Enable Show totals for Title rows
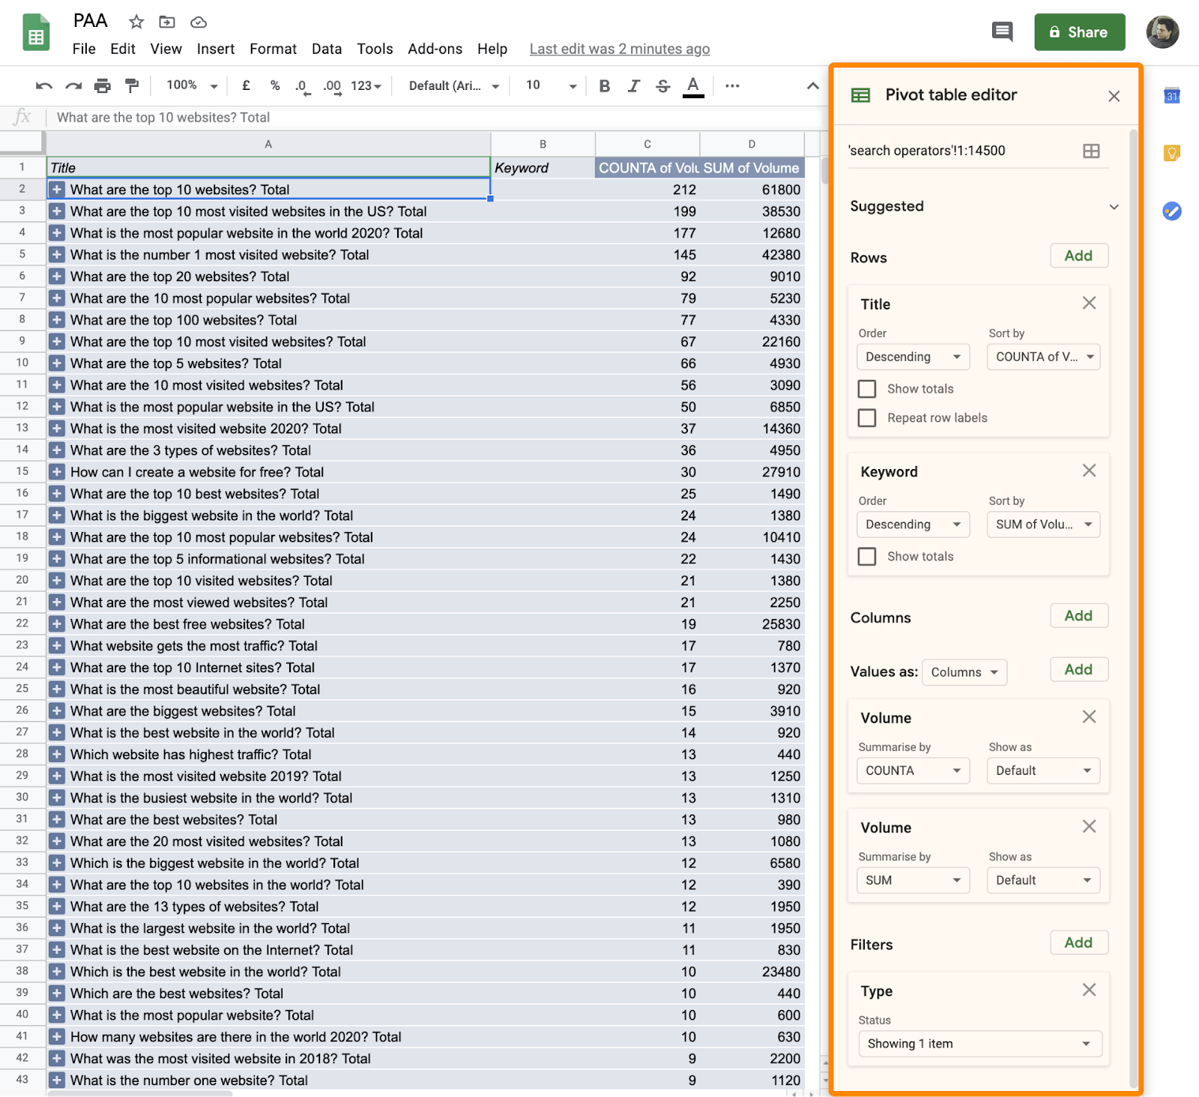The image size is (1199, 1097). (867, 388)
